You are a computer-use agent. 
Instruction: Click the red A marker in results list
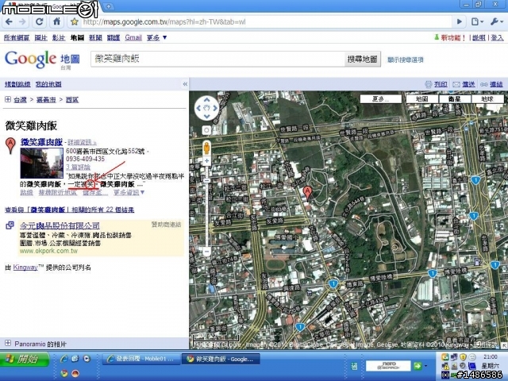[10, 145]
